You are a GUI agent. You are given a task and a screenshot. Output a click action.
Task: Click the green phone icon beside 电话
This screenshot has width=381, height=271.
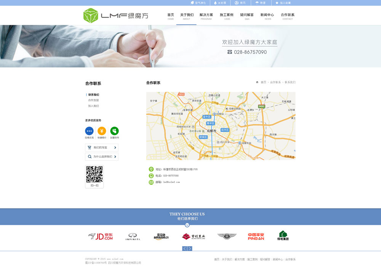(151, 175)
